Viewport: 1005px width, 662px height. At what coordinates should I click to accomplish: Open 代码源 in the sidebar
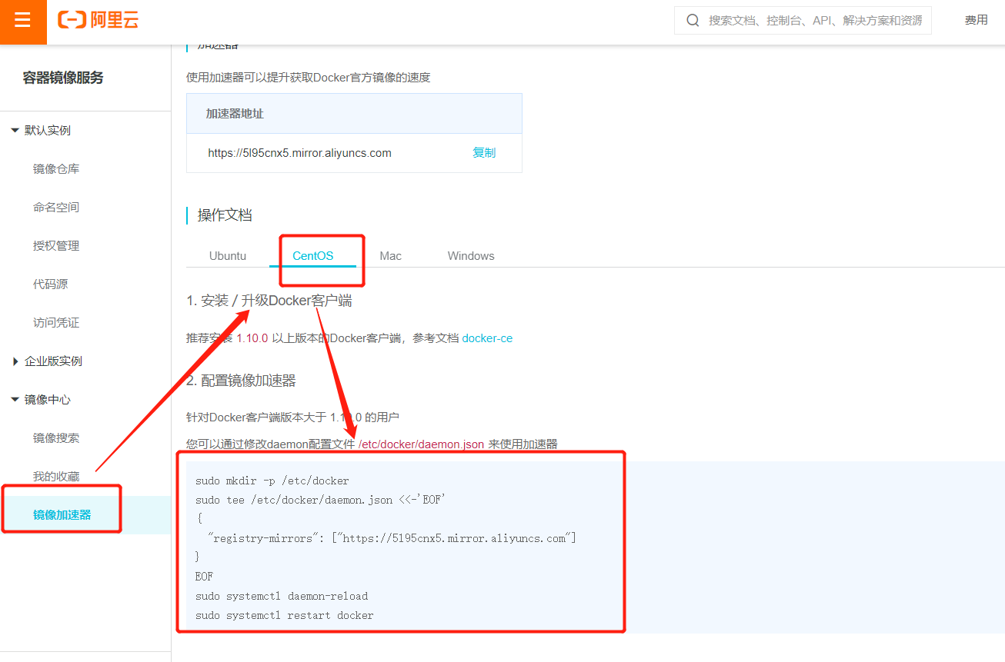(51, 284)
